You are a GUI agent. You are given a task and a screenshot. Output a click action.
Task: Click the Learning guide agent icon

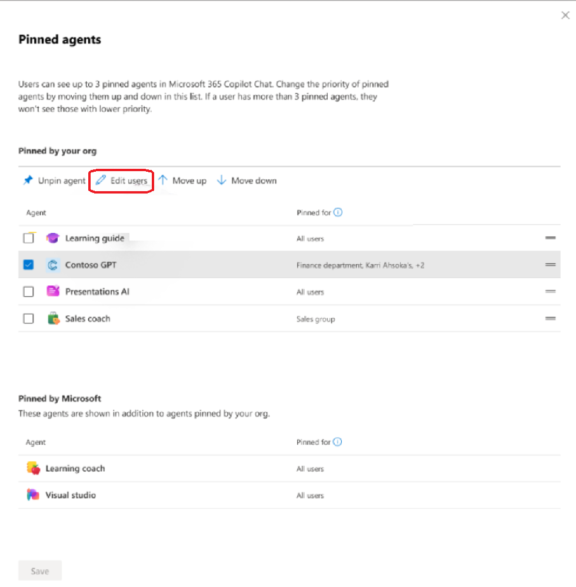pos(53,238)
